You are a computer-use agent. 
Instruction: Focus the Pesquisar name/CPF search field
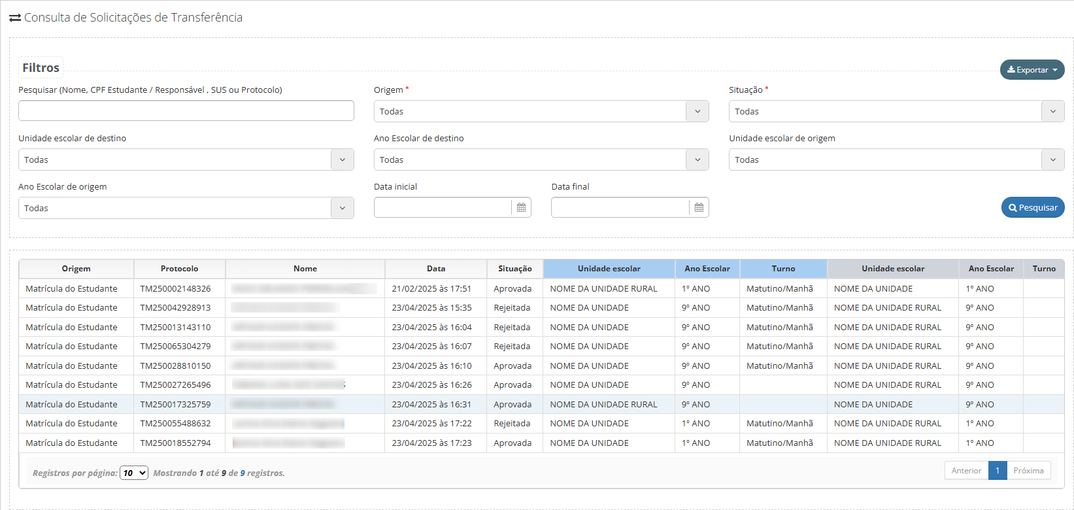click(x=186, y=110)
